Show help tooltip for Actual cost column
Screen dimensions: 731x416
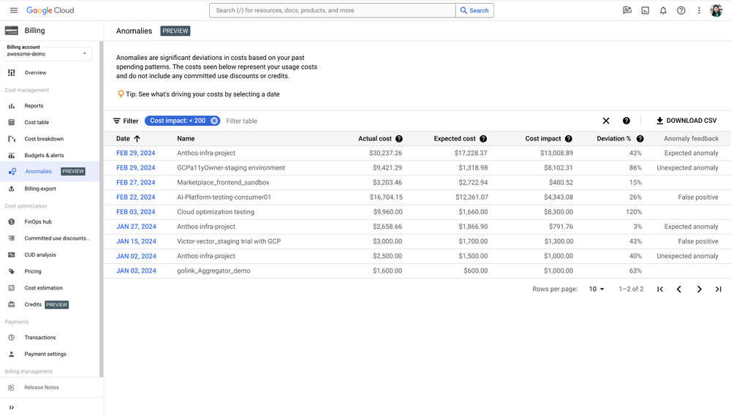(399, 139)
